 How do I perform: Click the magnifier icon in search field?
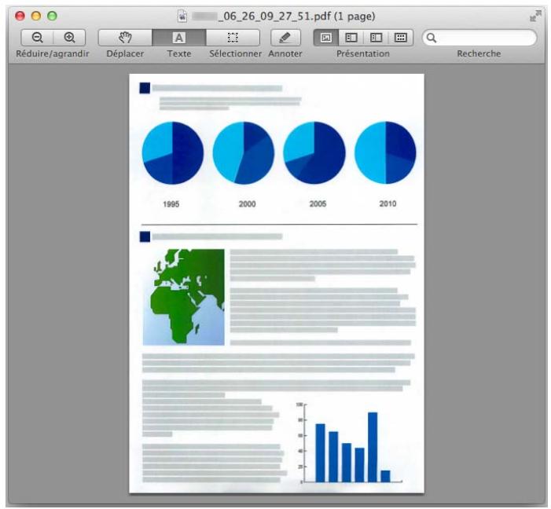click(x=432, y=37)
